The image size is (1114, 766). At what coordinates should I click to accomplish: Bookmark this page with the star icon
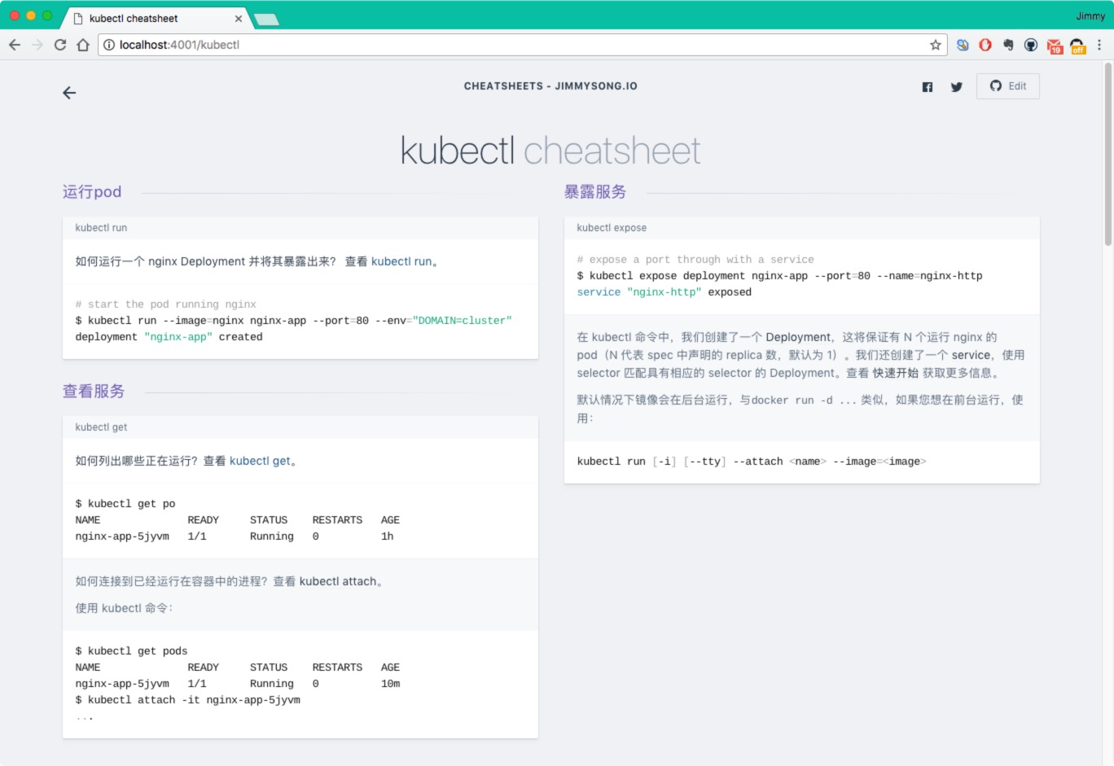936,45
